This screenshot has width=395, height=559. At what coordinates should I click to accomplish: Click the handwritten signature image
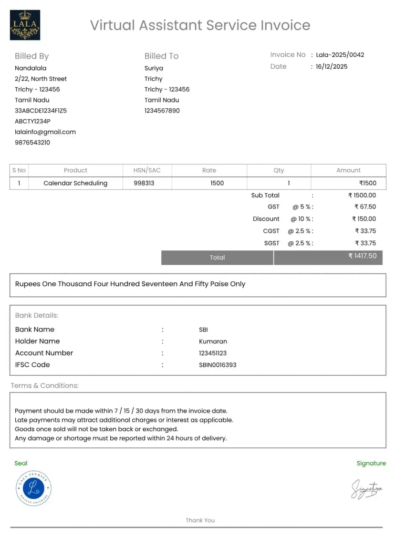[366, 489]
